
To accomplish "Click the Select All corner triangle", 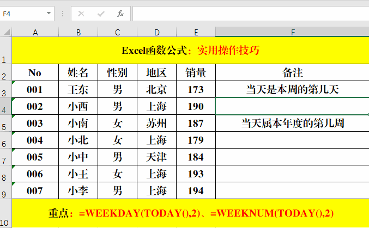I will (x=6, y=32).
